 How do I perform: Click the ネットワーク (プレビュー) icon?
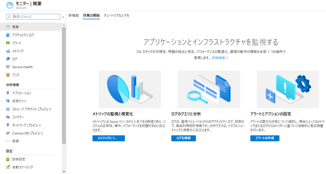point(8,125)
